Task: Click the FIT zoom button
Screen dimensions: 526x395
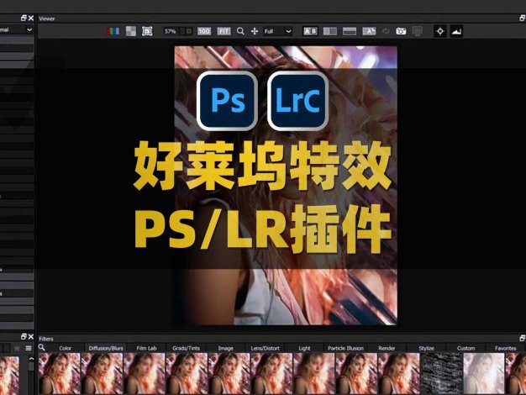Action: 224,31
